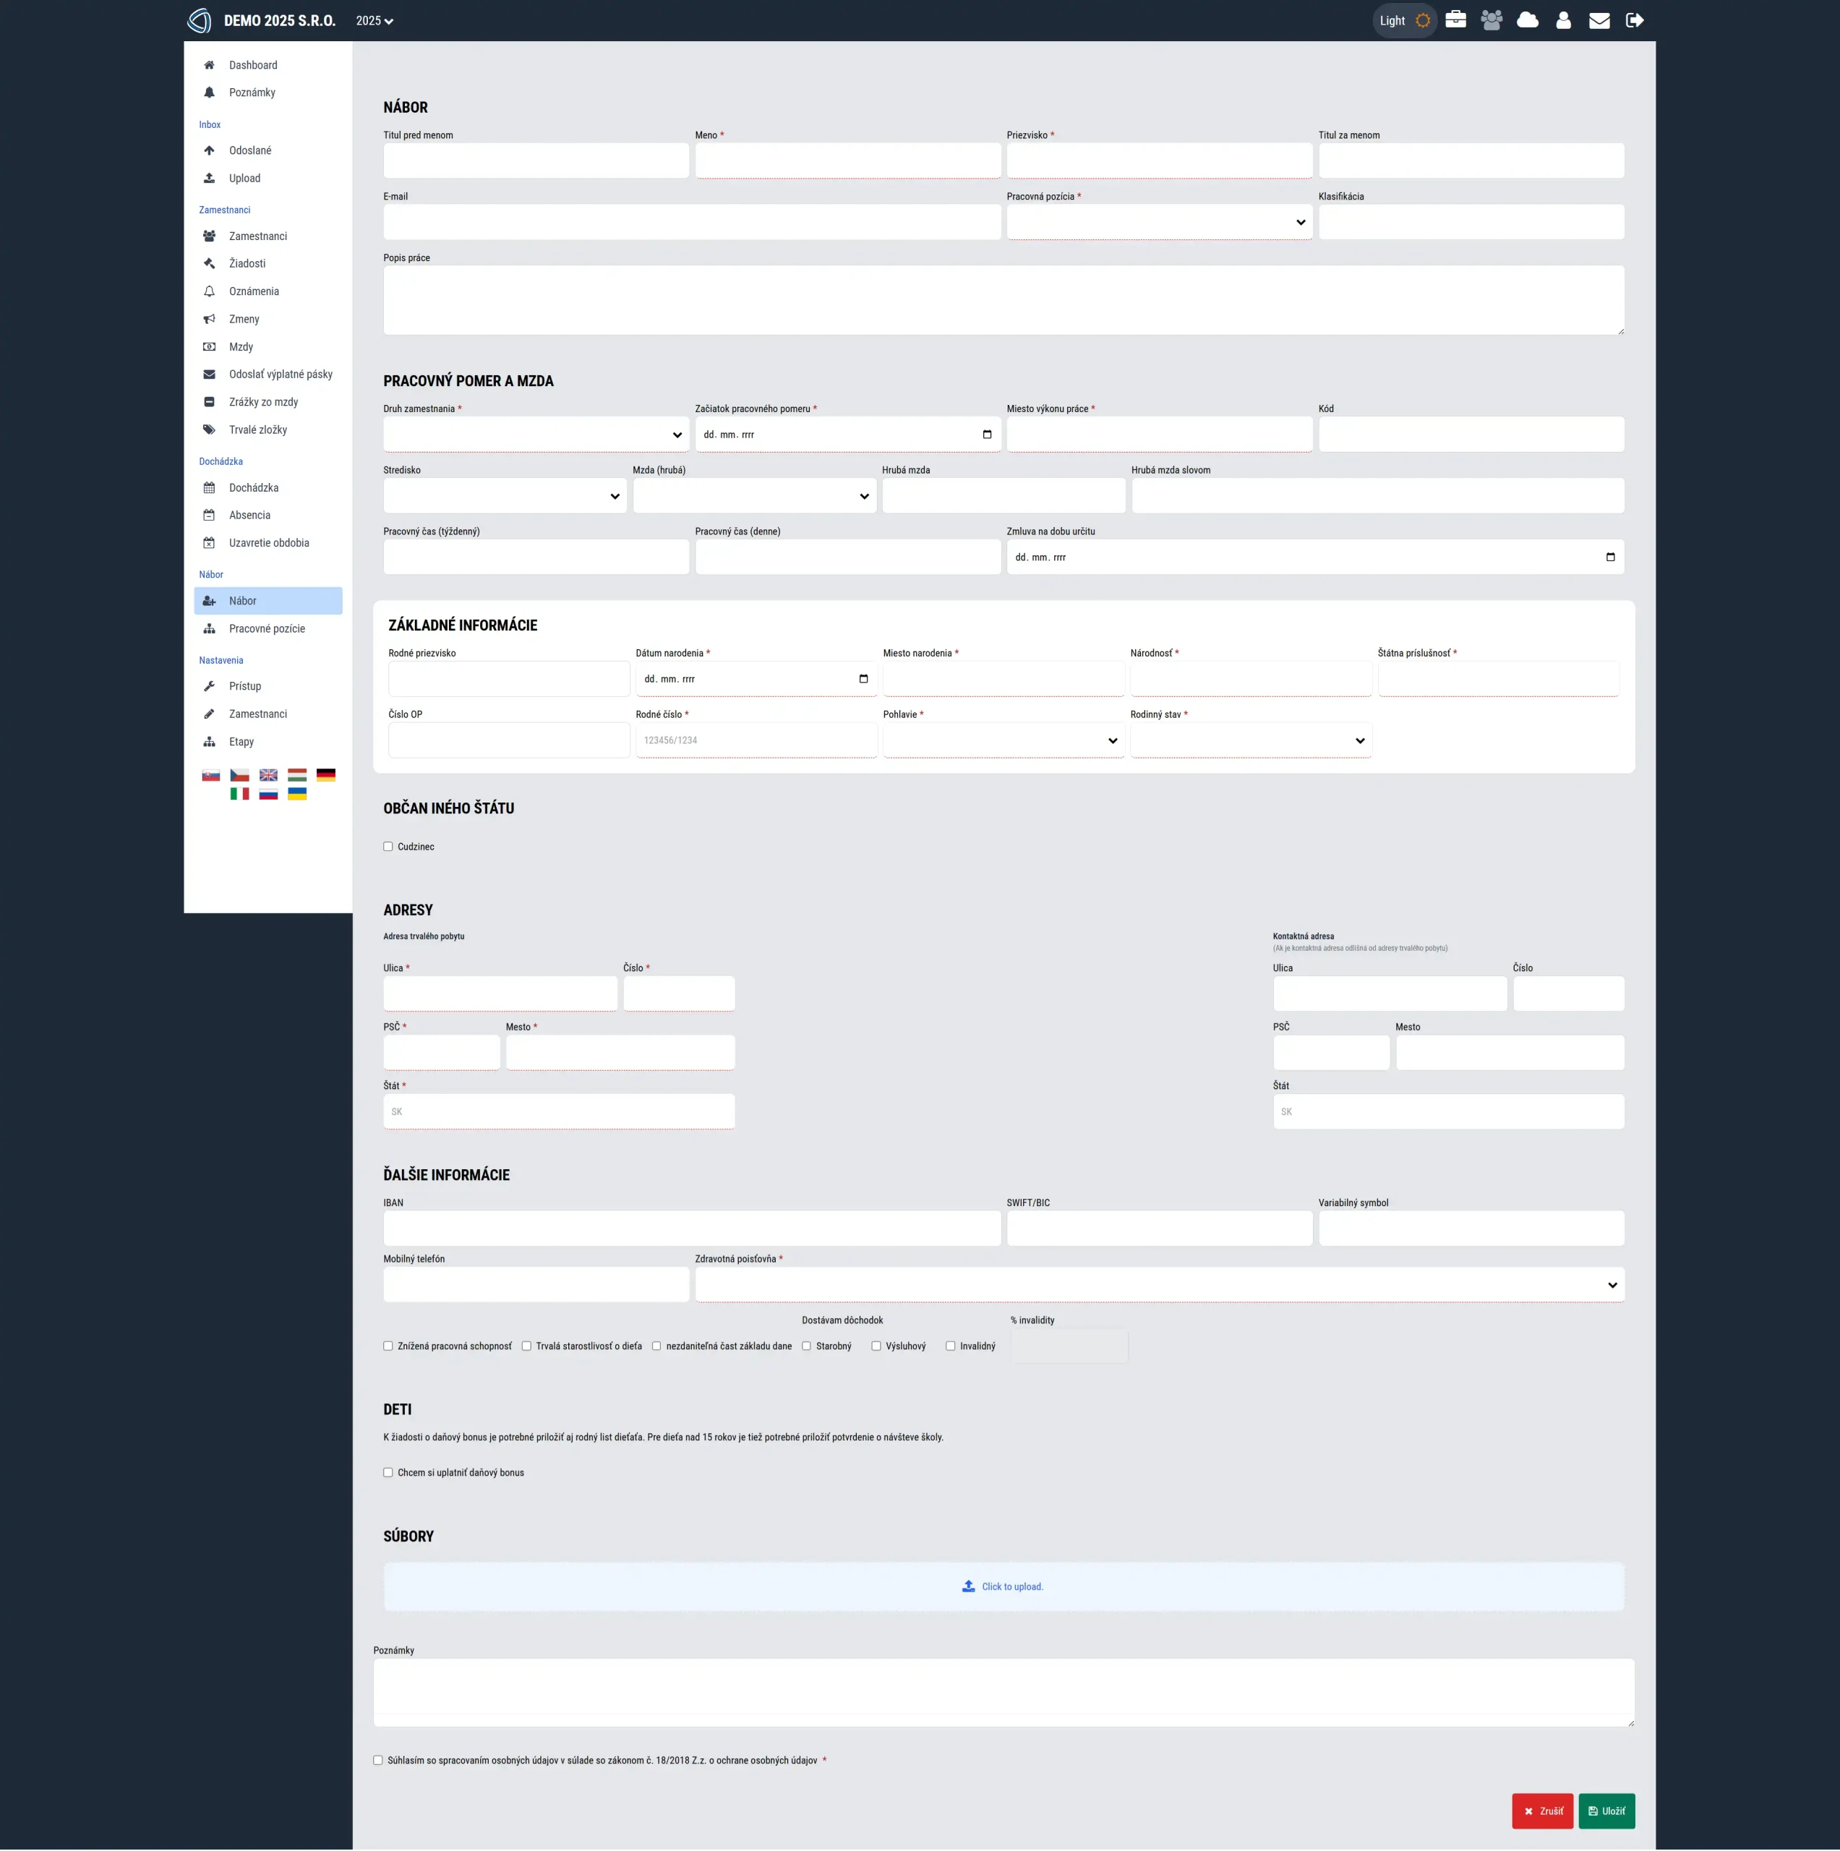Open the 2025 year selector
Image resolution: width=1840 pixels, height=1851 pixels.
click(x=375, y=20)
